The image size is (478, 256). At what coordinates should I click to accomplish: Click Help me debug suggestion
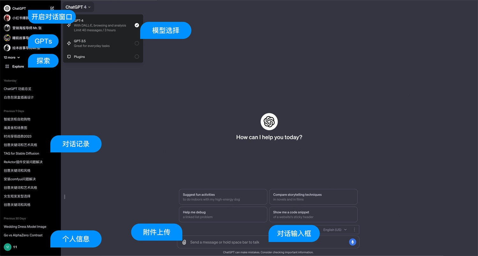223,215
